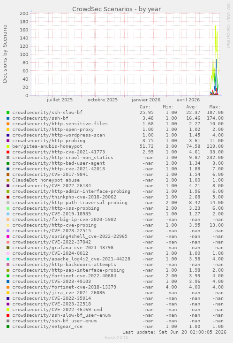The width and height of the screenshot is (233, 343).
Task: Click the blue ssh-bf legend swatch
Action: pos(8,118)
